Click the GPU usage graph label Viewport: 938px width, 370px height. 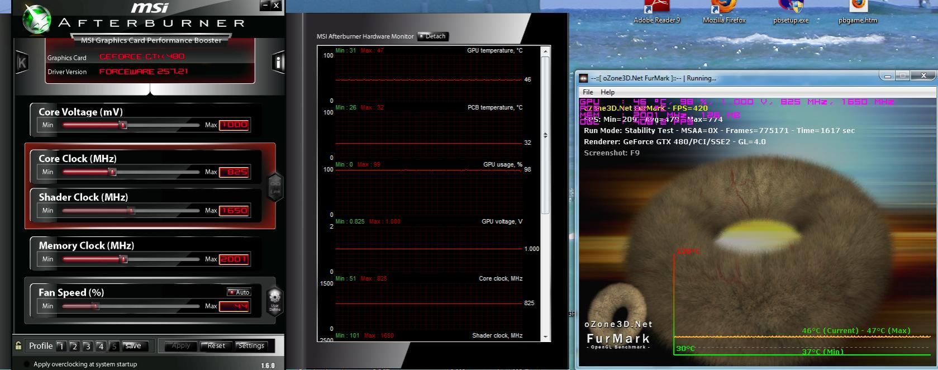point(503,165)
